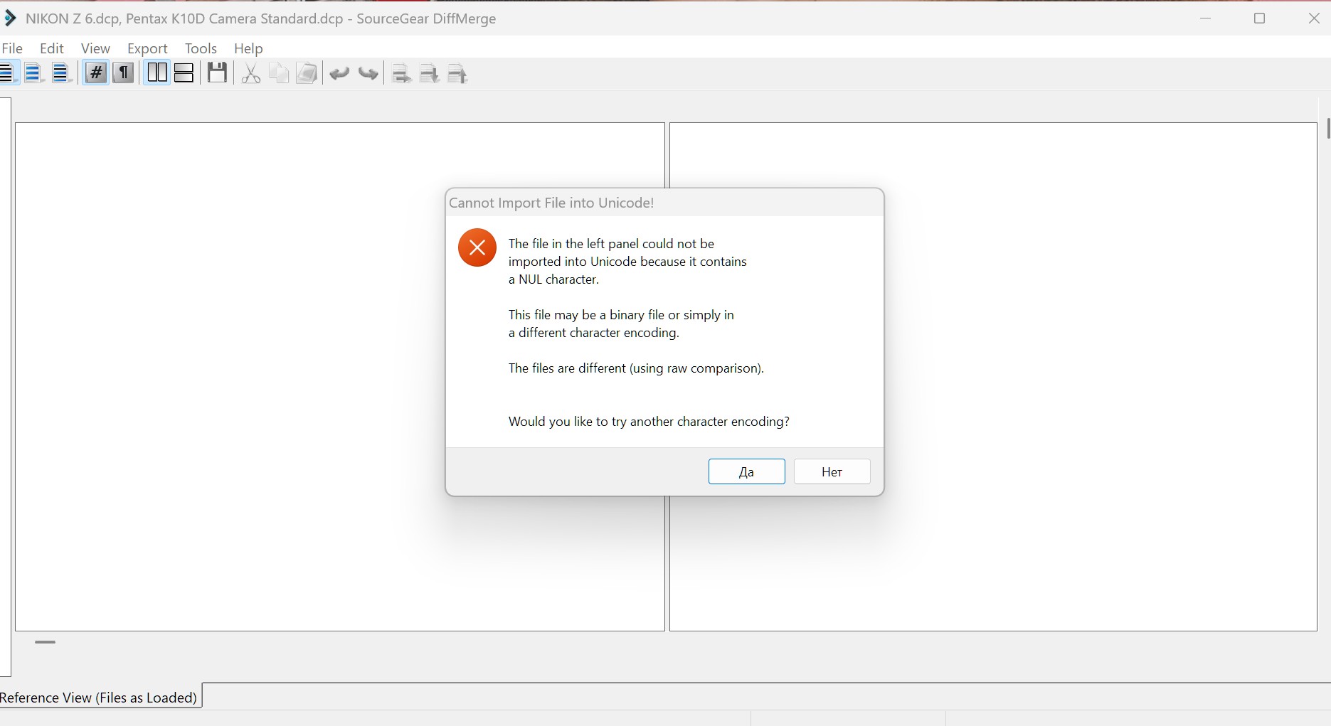The width and height of the screenshot is (1331, 726).
Task: Open the Tools menu
Action: click(201, 48)
